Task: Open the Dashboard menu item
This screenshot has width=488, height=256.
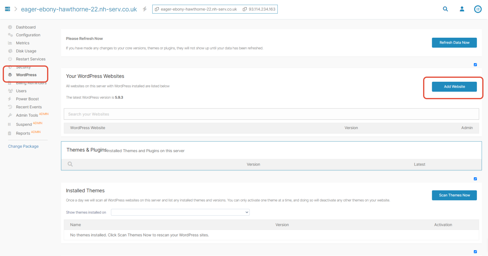Action: 26,27
